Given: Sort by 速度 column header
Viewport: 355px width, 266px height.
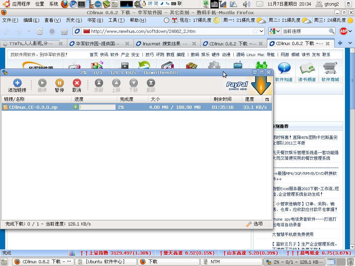Looking at the screenshot, I should click(252, 99).
